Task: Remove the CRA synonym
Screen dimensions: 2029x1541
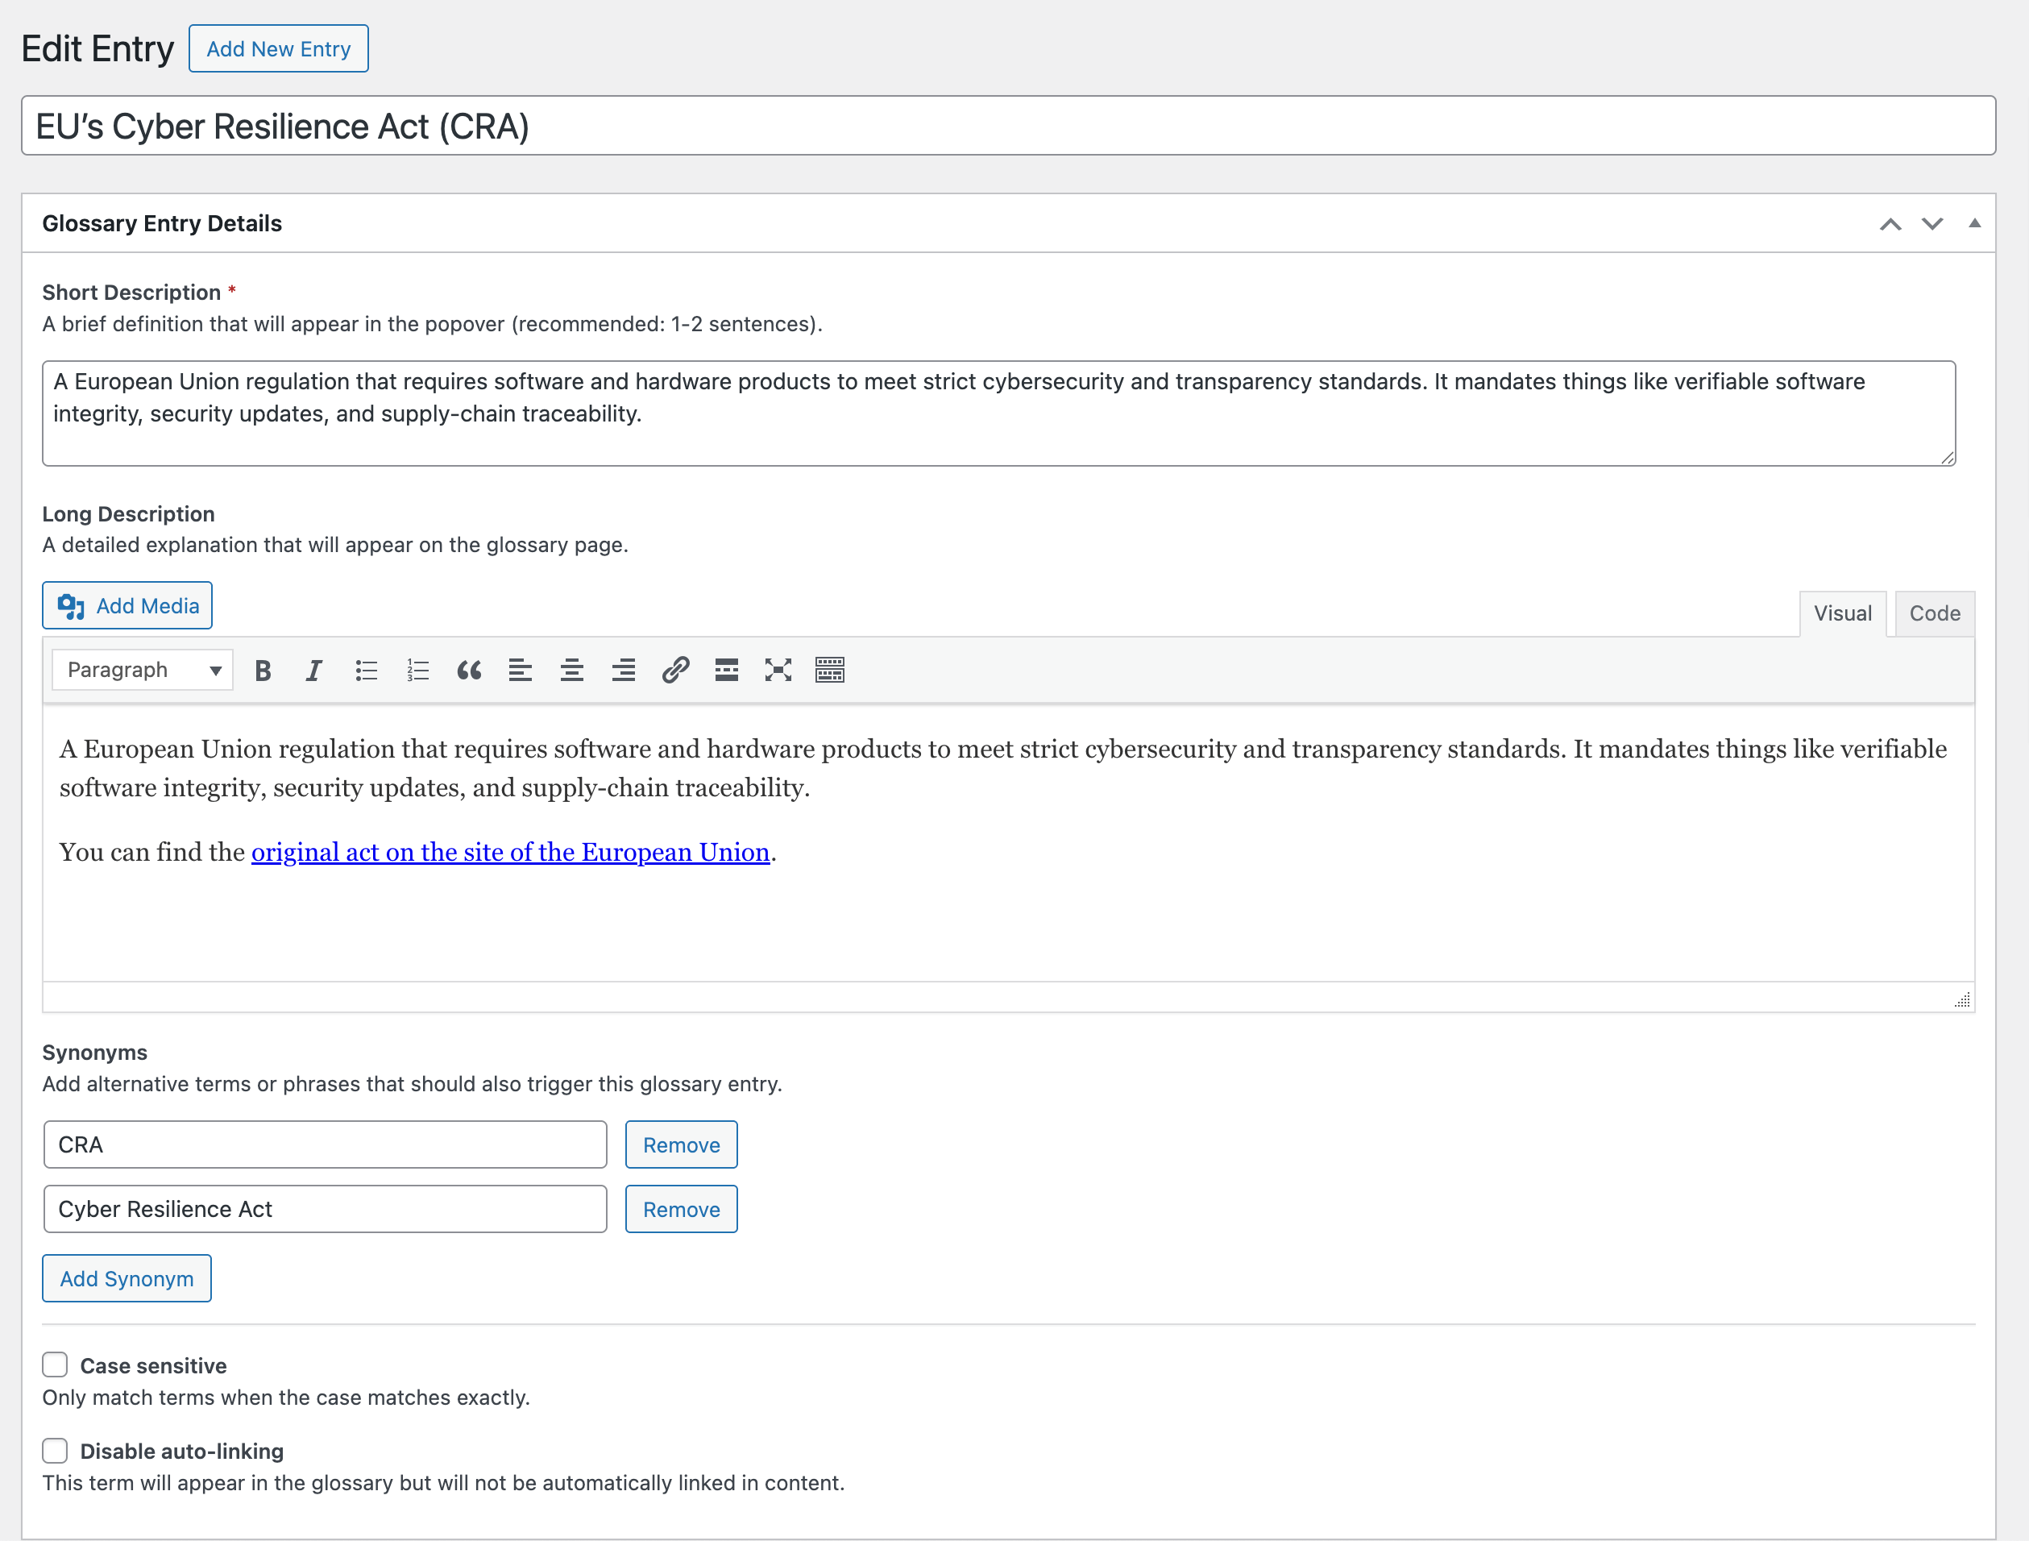Action: point(681,1144)
